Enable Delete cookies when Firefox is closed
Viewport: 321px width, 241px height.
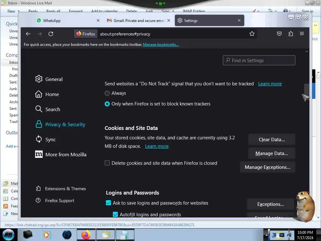click(x=107, y=163)
